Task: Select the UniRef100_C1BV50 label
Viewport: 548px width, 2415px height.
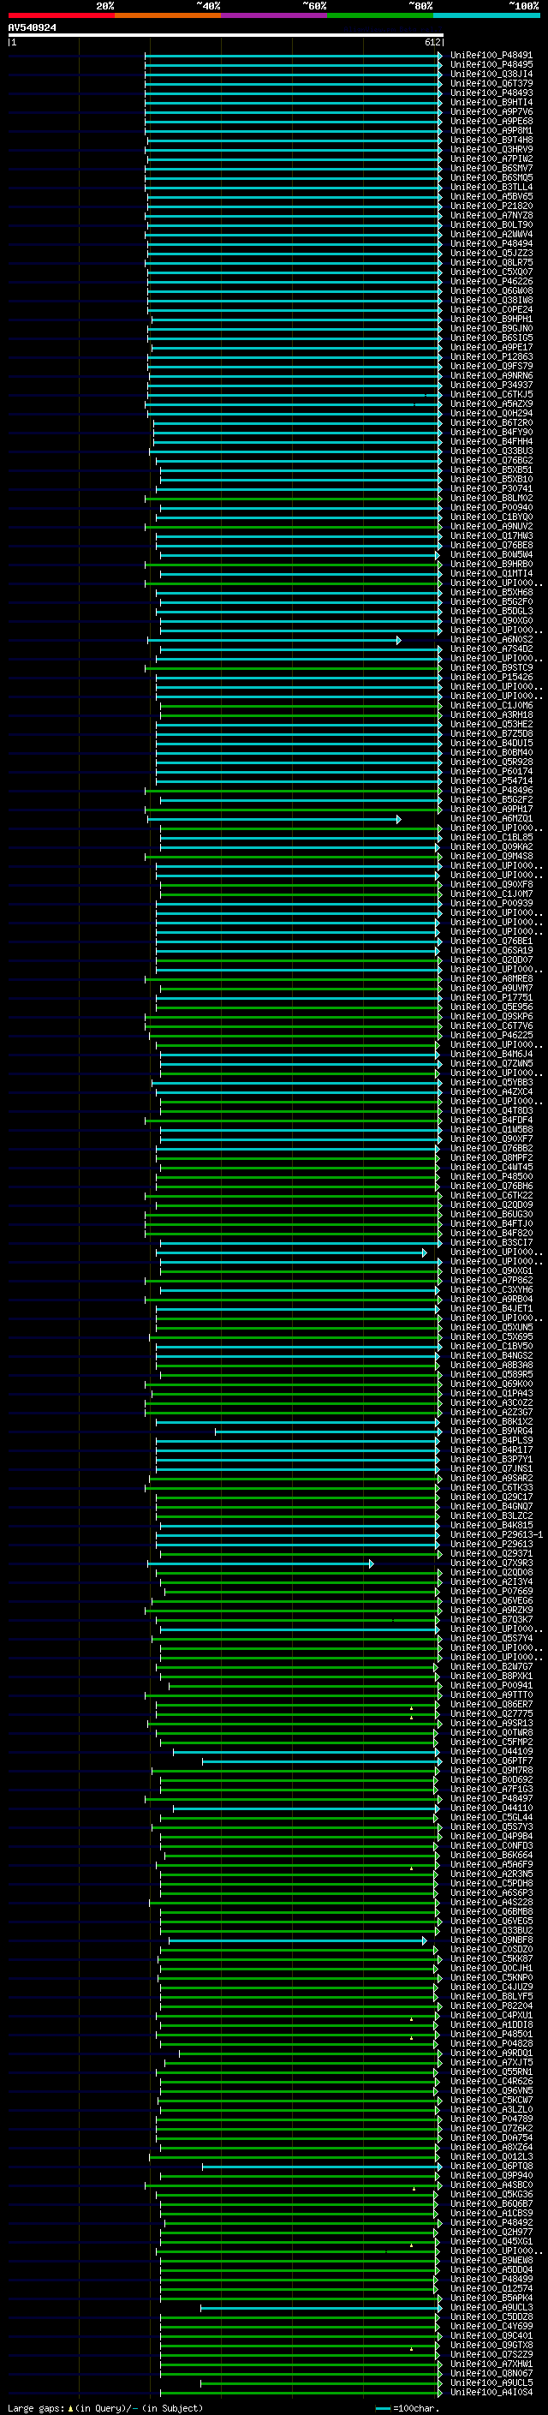Action: click(x=491, y=1346)
